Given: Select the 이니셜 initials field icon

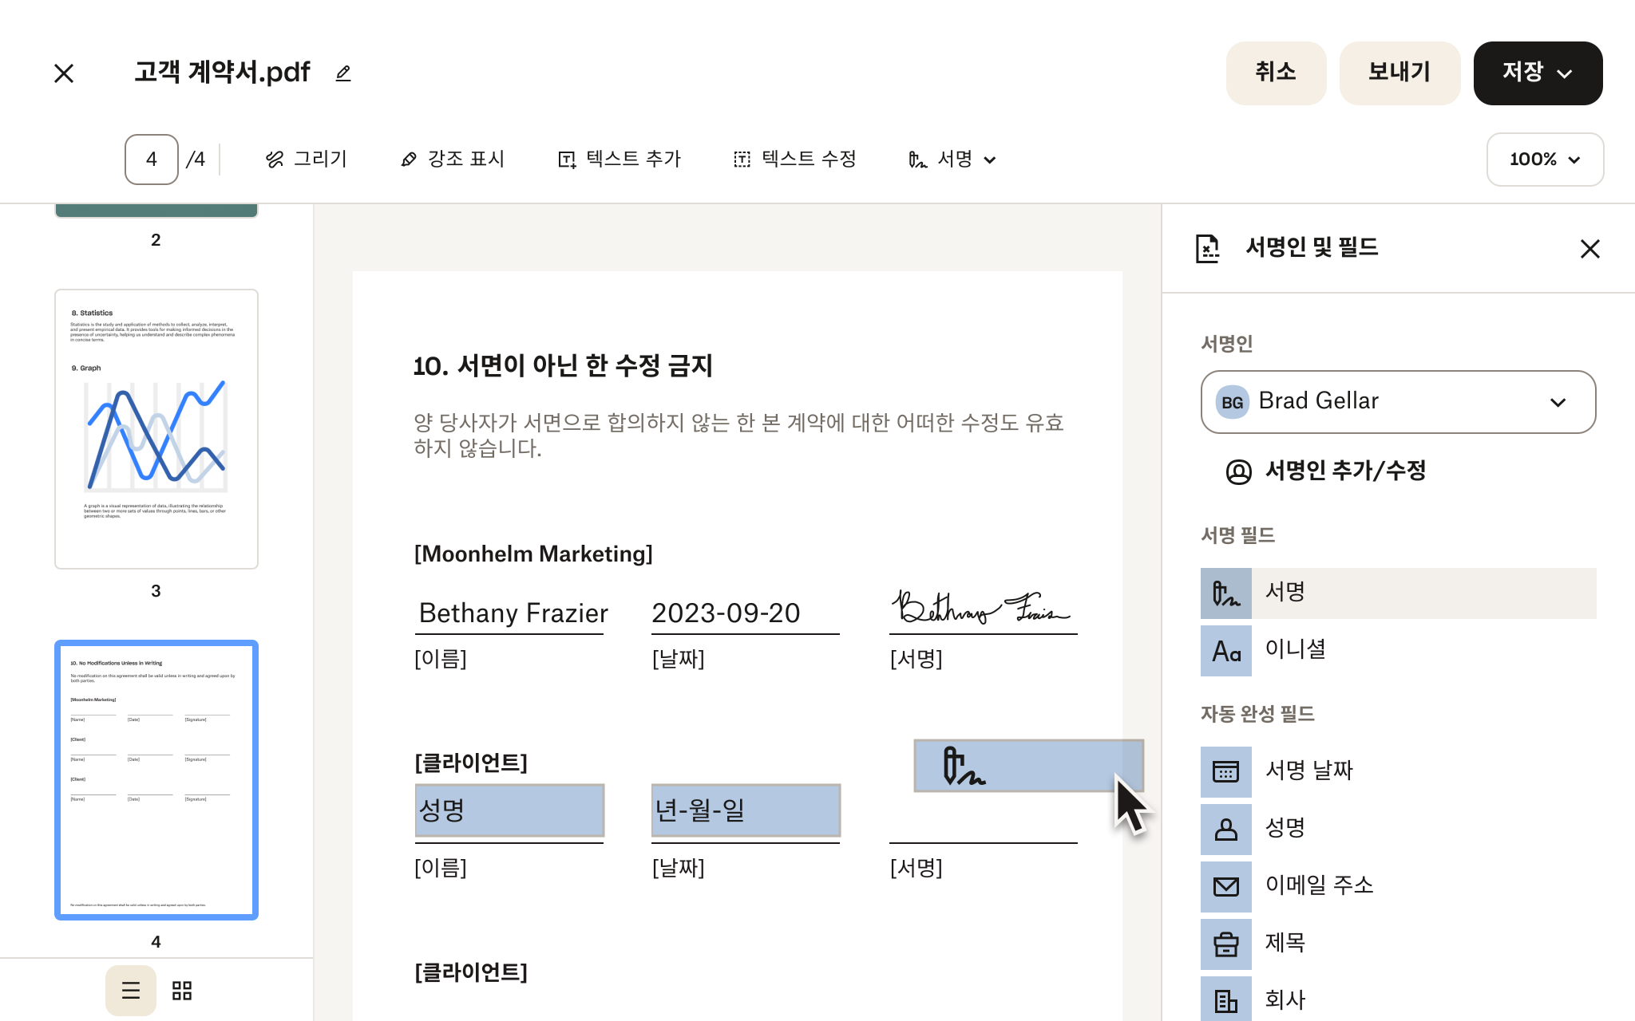Looking at the screenshot, I should click(x=1226, y=651).
